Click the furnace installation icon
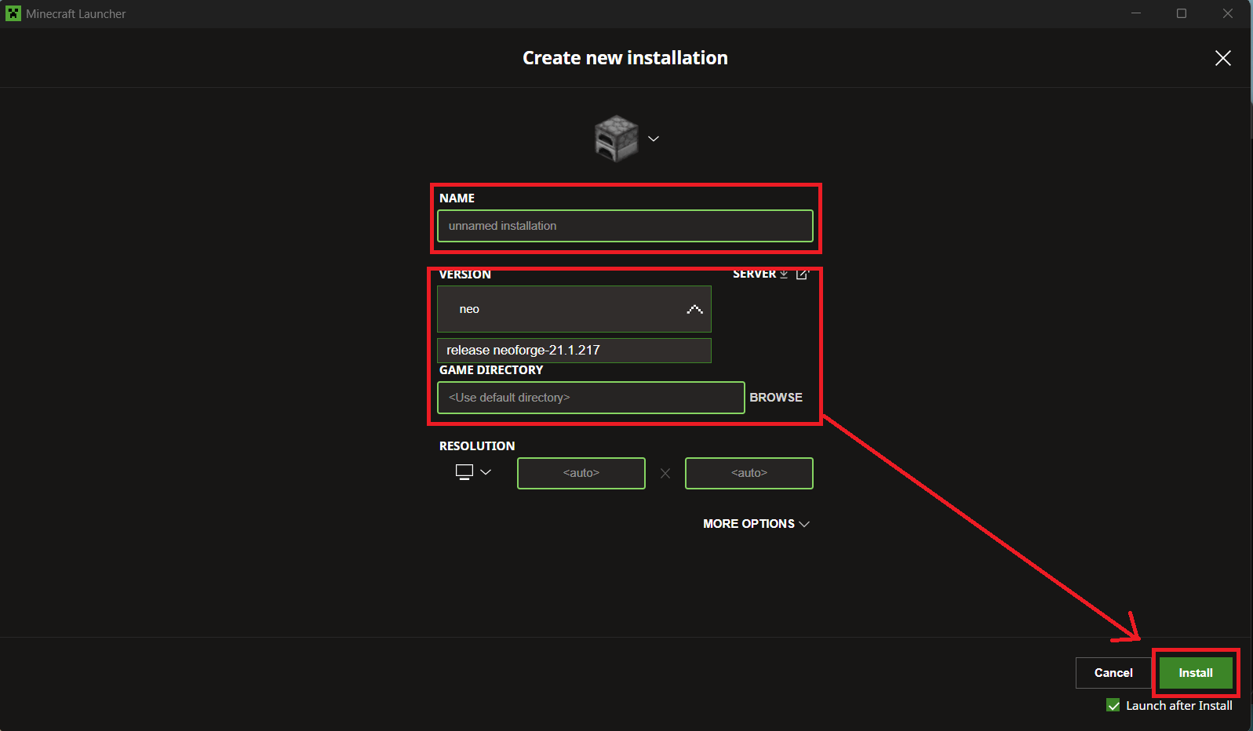1253x731 pixels. coord(617,138)
